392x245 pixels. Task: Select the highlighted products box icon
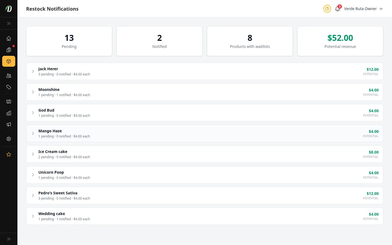click(x=9, y=61)
